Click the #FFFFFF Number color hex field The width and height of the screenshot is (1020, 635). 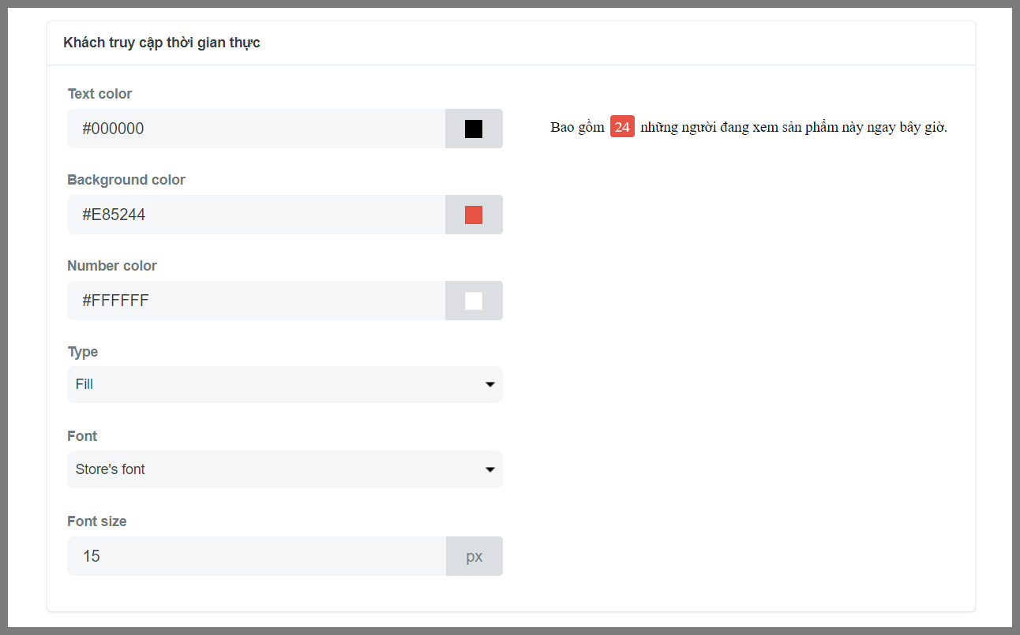click(x=257, y=301)
